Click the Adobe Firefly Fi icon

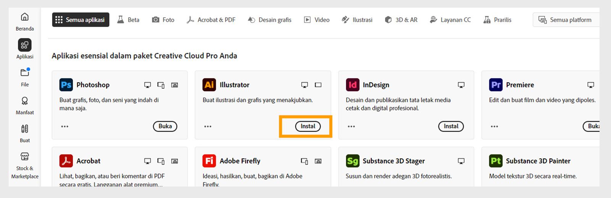(209, 161)
